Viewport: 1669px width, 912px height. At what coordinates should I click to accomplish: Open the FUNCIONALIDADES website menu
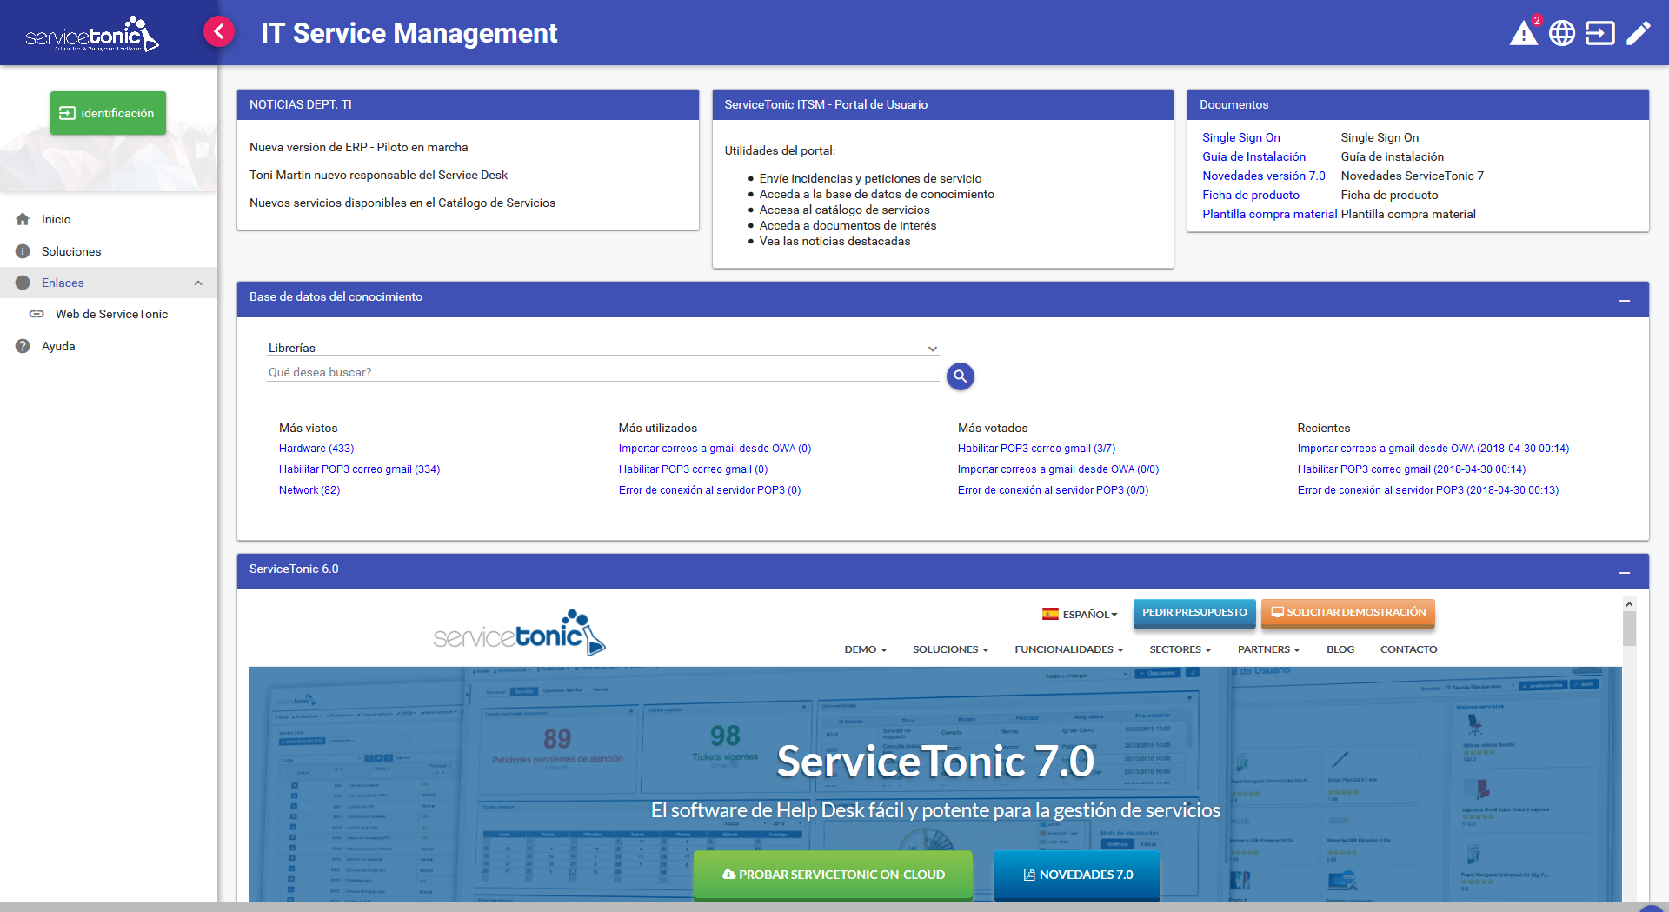click(x=1068, y=649)
